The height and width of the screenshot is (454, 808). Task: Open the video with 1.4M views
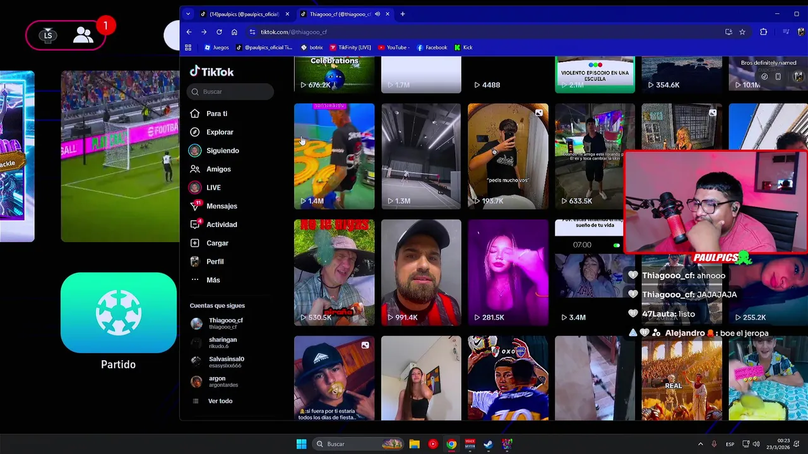coord(334,156)
